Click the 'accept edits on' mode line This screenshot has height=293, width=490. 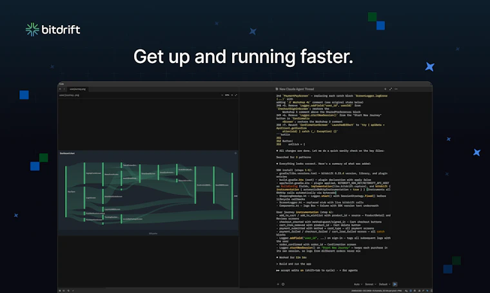tap(317, 270)
